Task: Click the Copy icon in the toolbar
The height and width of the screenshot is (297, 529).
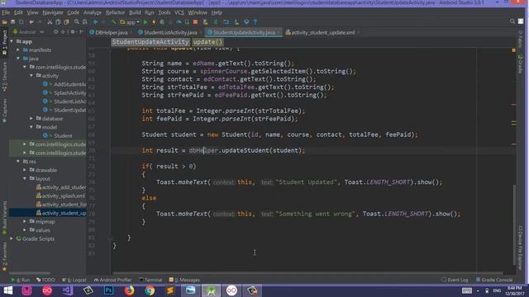Action: [58, 22]
